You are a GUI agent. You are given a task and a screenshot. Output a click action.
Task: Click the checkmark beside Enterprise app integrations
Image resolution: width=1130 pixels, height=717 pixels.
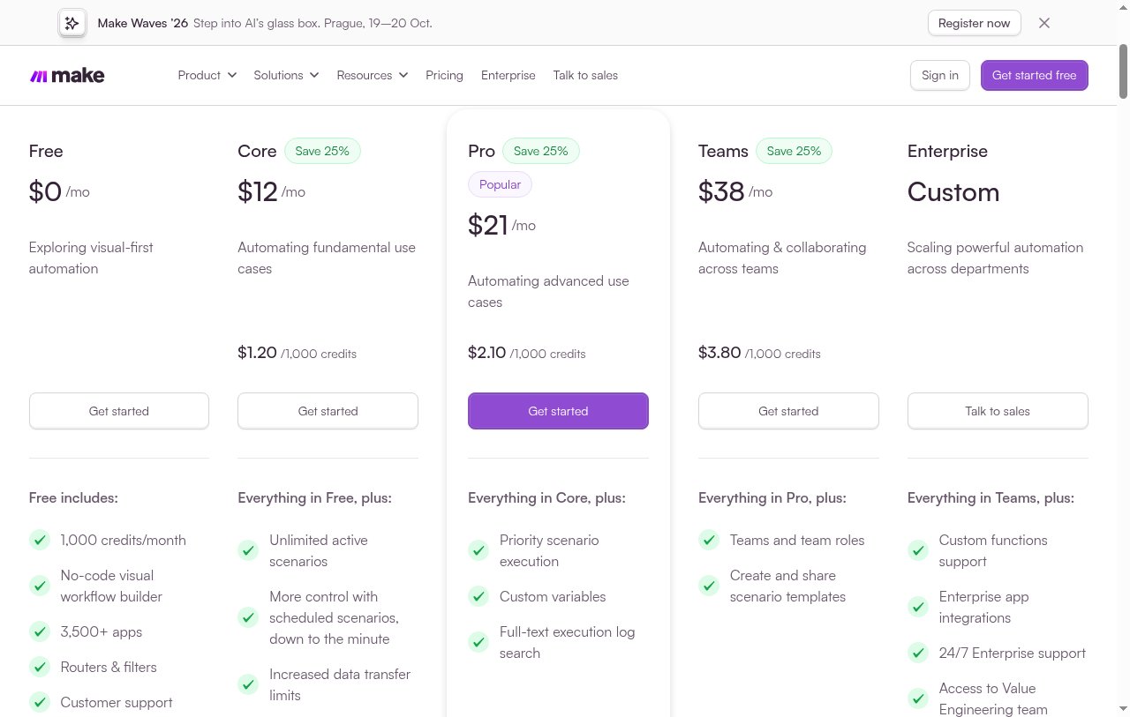coord(918,607)
